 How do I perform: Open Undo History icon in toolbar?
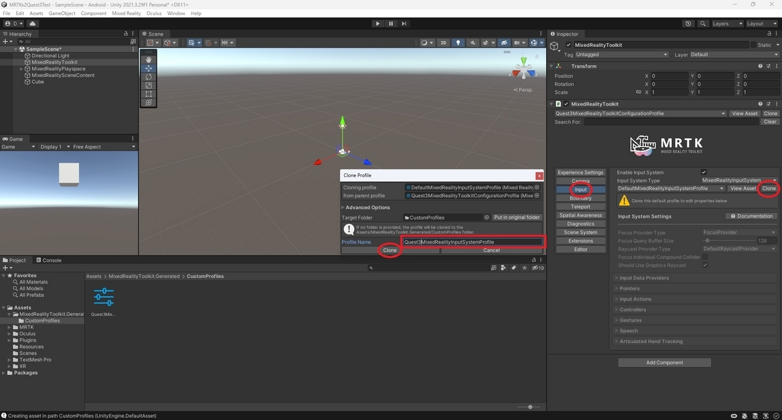click(689, 23)
